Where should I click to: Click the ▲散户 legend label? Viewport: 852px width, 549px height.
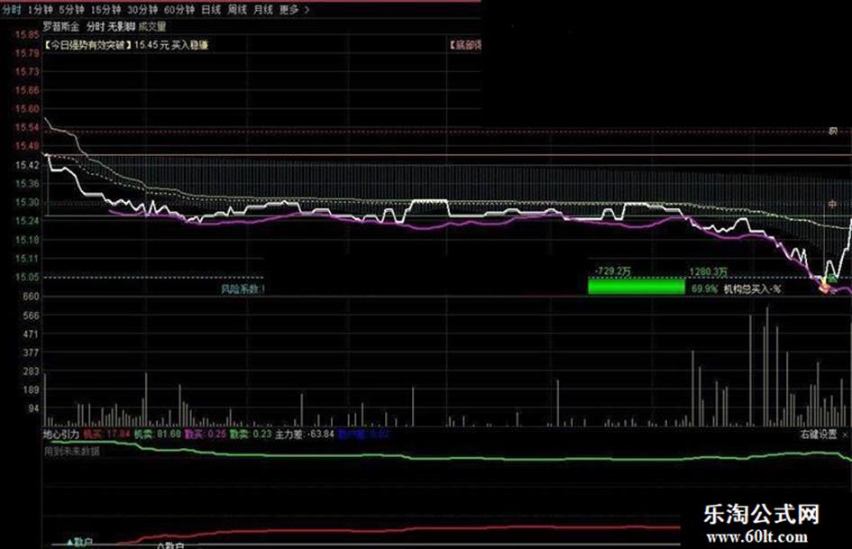(x=79, y=543)
